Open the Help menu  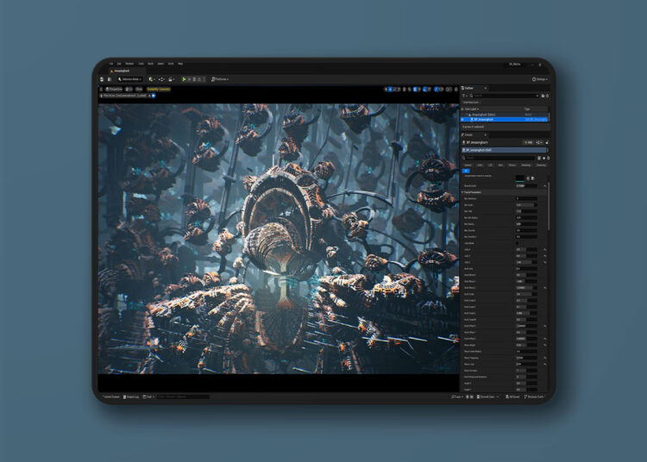[x=180, y=64]
